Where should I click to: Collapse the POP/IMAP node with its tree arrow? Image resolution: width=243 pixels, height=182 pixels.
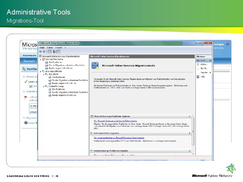tap(44, 74)
